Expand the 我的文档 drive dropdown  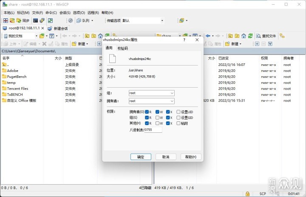click(x=36, y=36)
